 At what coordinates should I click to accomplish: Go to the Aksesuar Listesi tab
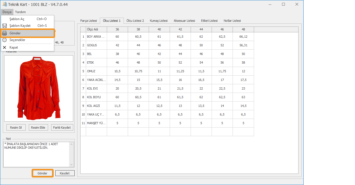(184, 21)
